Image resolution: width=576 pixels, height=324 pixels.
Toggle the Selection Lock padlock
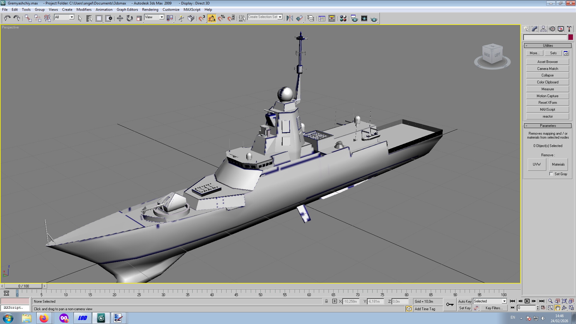tap(326, 301)
